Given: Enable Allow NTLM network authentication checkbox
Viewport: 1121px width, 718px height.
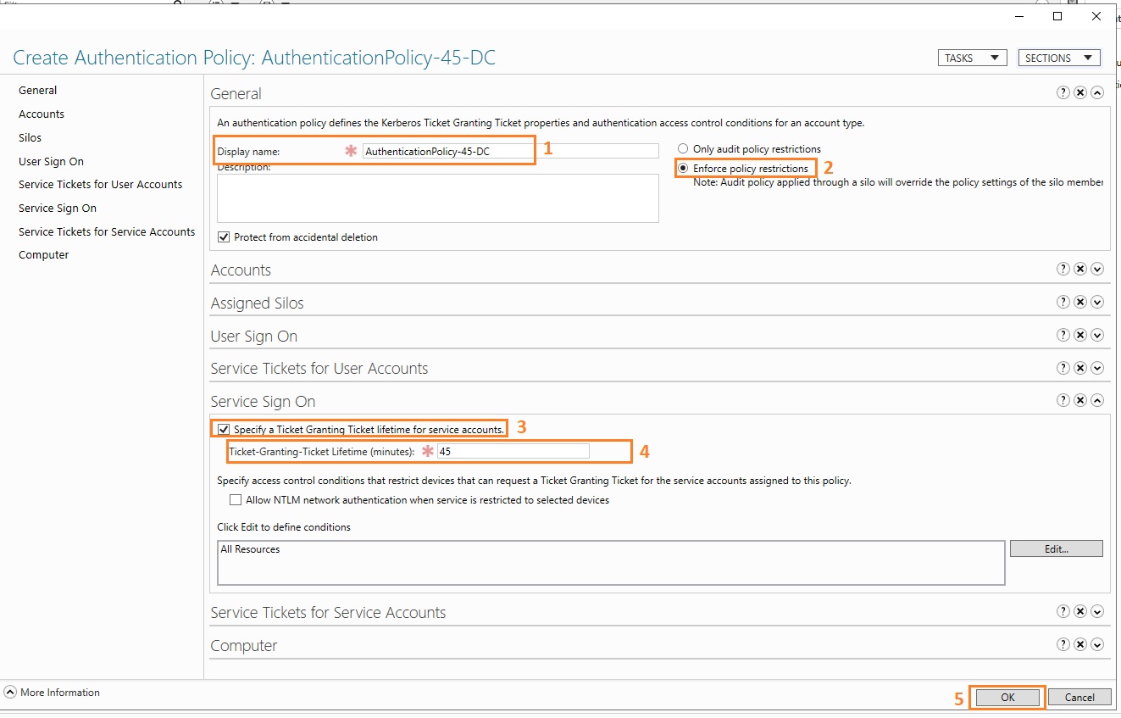Looking at the screenshot, I should tap(236, 499).
